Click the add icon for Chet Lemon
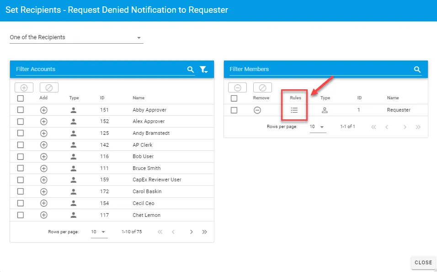Image resolution: width=437 pixels, height=272 pixels. coord(44,215)
